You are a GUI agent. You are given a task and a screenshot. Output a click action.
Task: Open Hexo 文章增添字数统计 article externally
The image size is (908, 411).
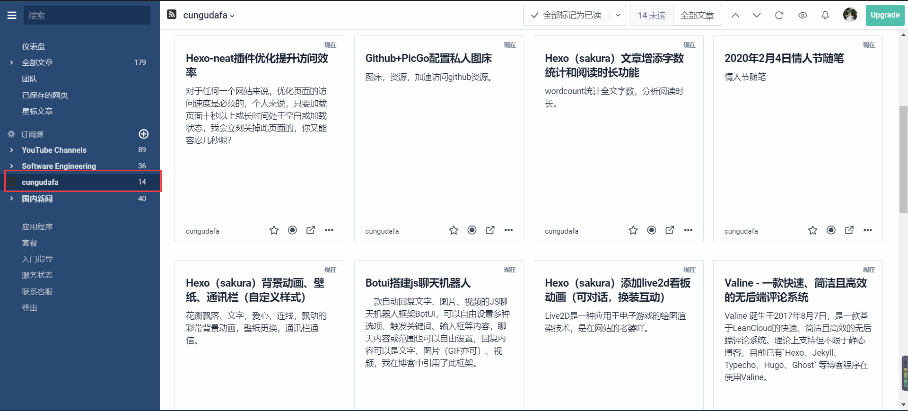(670, 230)
